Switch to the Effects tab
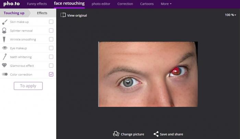The width and height of the screenshot is (240, 139). pyautogui.click(x=42, y=13)
